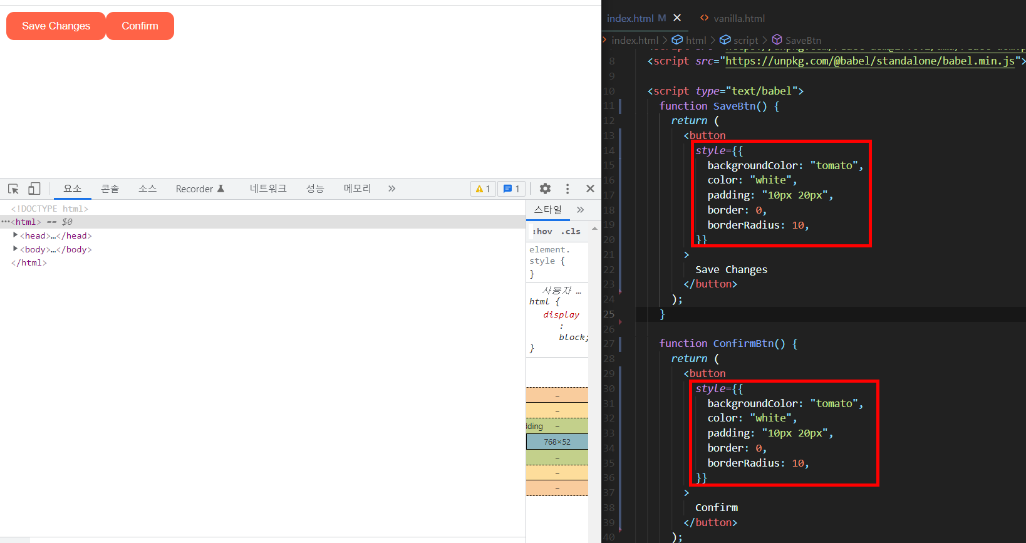Click script in the breadcrumb
Viewport: 1026px width, 543px height.
746,40
